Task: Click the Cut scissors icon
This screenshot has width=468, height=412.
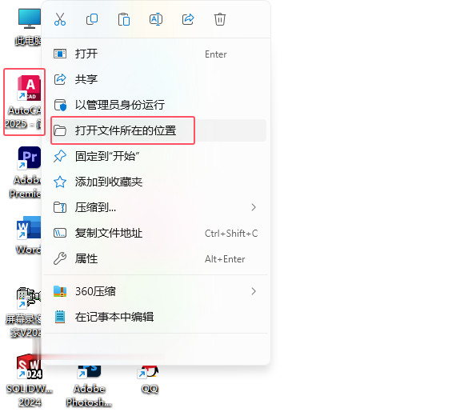Action: coord(60,19)
